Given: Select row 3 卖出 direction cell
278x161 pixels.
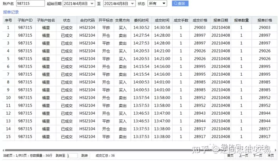Looking at the screenshot, I should 122,43.
